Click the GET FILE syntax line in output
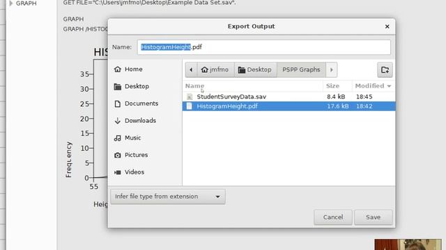The image size is (446, 250). tap(150, 3)
